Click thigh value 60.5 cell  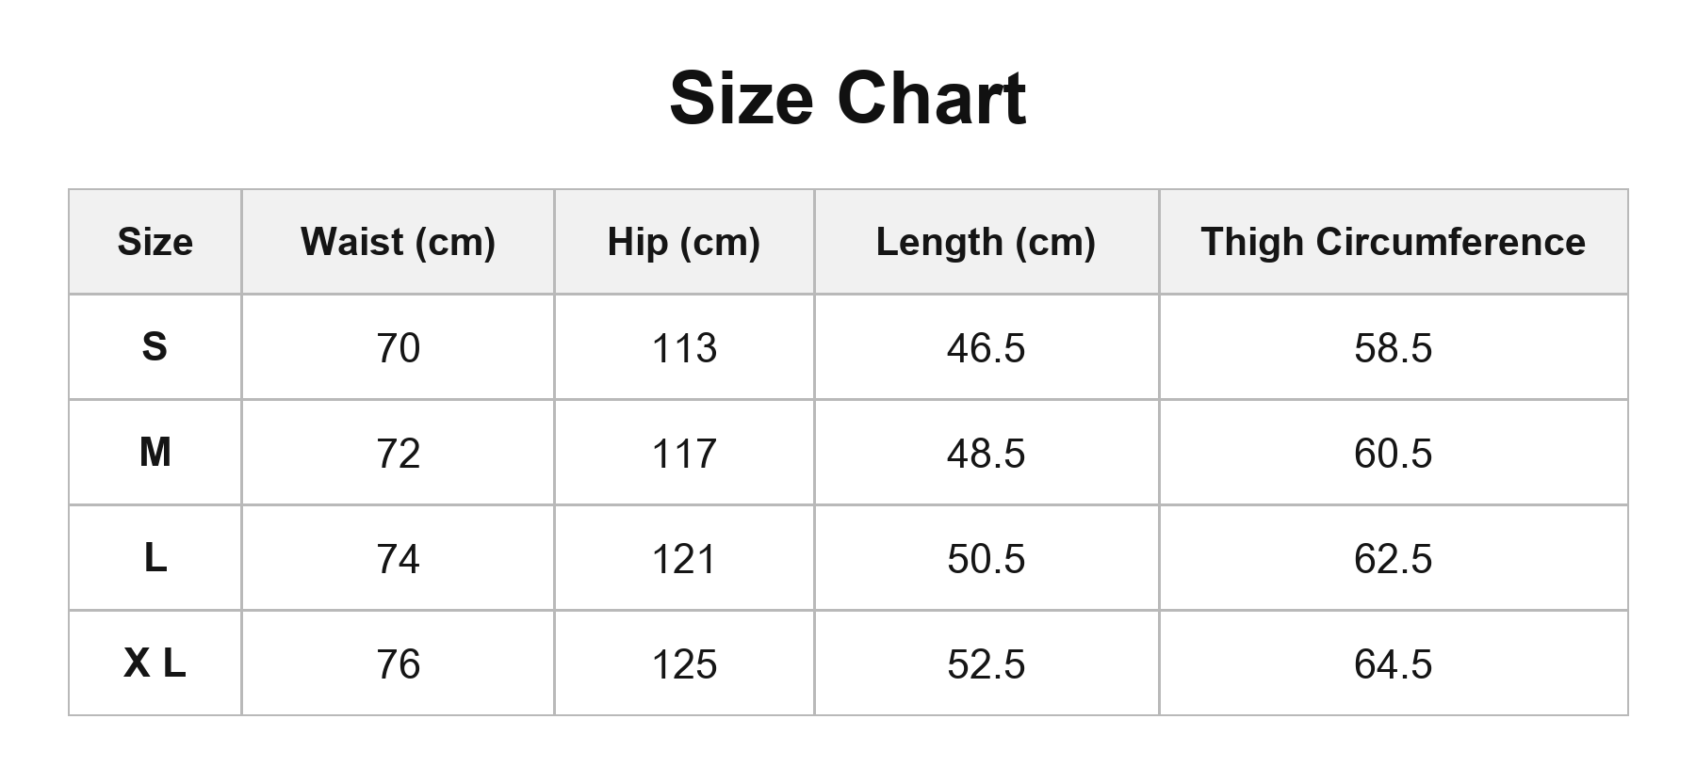tap(1394, 453)
